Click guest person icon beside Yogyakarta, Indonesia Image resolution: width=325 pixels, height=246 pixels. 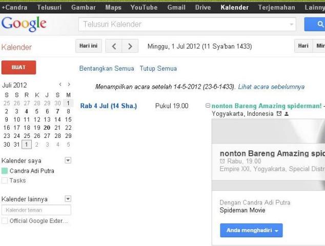pos(287,114)
